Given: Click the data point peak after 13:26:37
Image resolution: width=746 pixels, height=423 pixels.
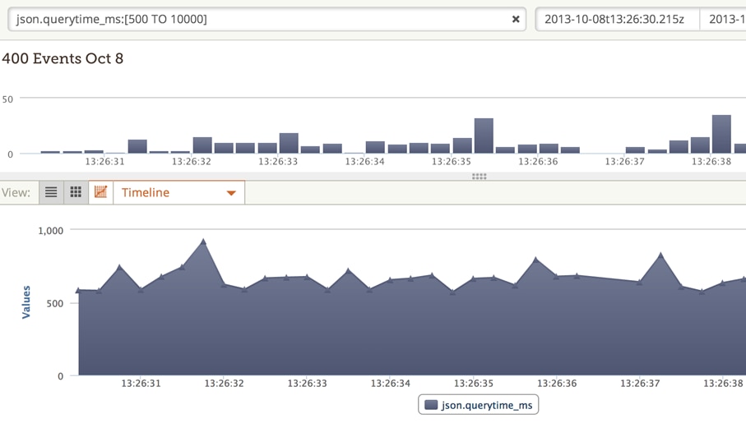Looking at the screenshot, I should tap(660, 255).
